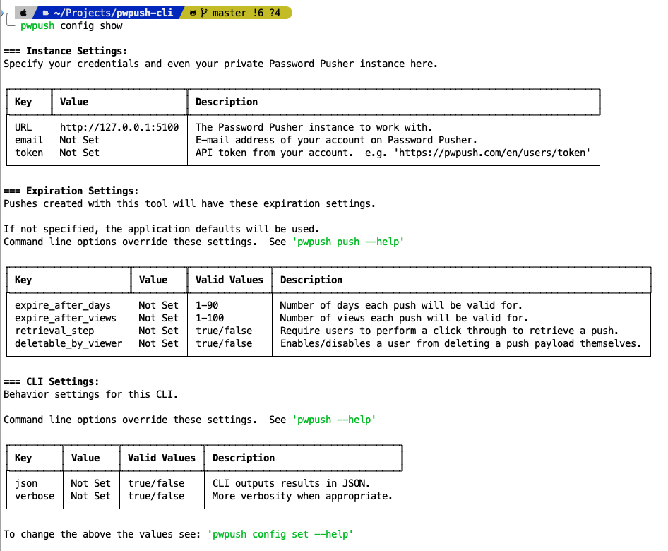Click the Value header in the Instance Settings table
Image resolution: width=668 pixels, height=551 pixels.
click(x=74, y=102)
